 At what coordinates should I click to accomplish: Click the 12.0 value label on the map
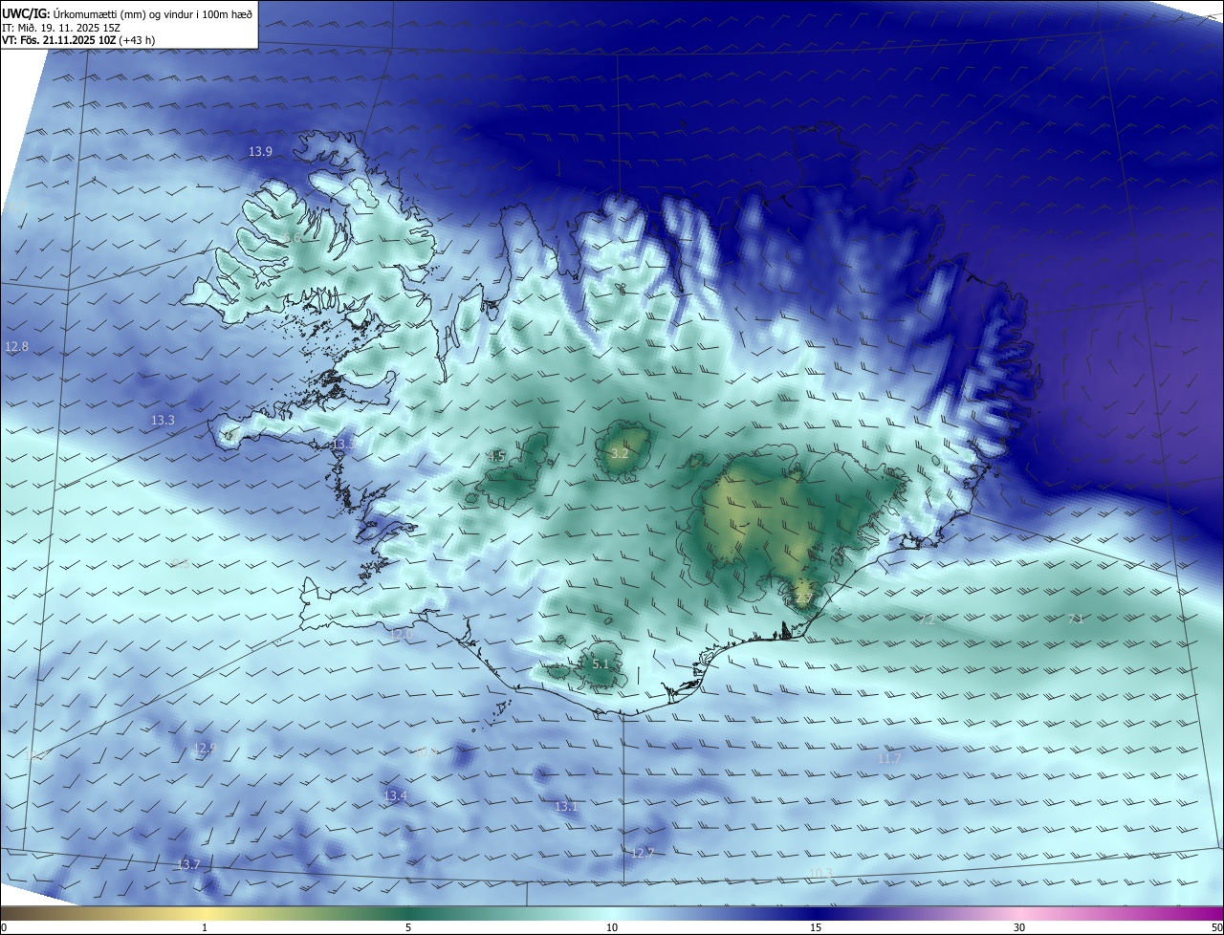click(x=402, y=634)
